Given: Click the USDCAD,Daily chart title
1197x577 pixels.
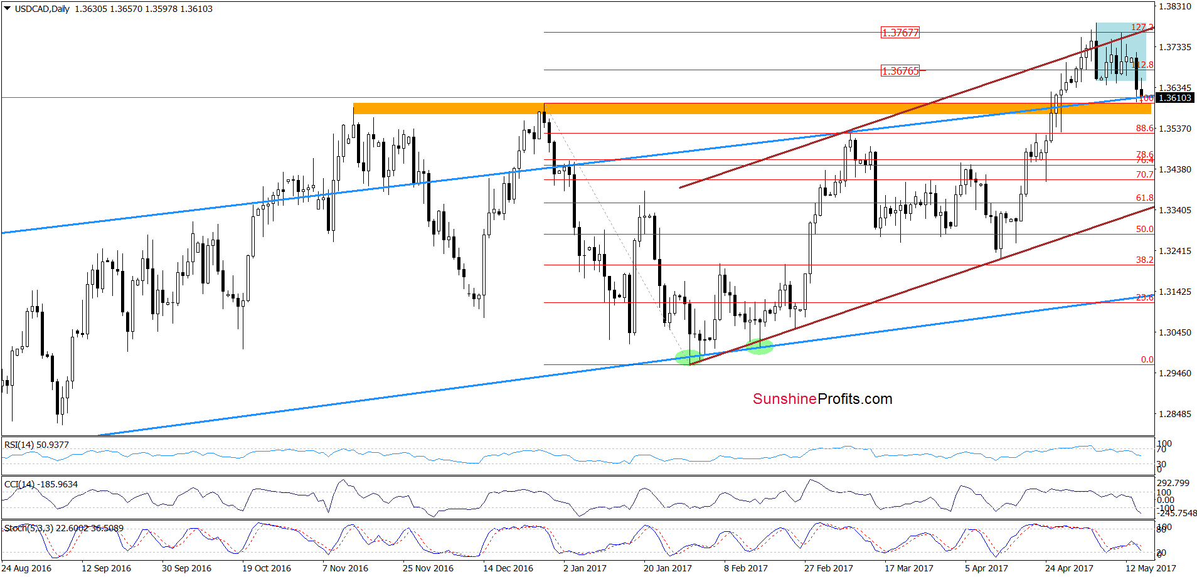Looking at the screenshot, I should (x=42, y=9).
